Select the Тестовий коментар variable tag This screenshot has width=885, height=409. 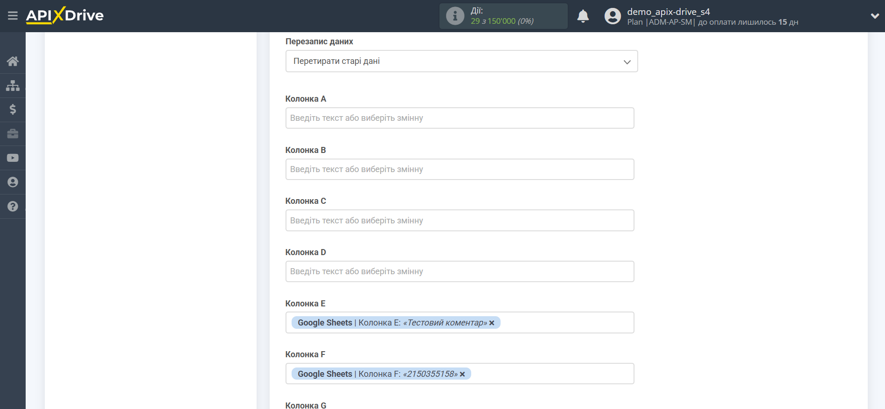396,323
